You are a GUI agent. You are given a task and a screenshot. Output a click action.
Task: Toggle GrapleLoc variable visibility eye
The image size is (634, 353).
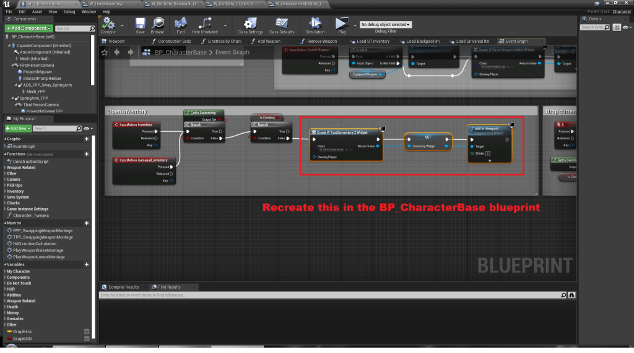click(87, 331)
